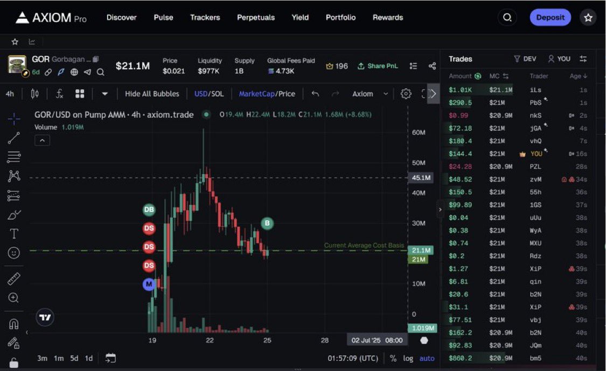
Task: Open the star favorites button in the header
Action: [x=588, y=17]
